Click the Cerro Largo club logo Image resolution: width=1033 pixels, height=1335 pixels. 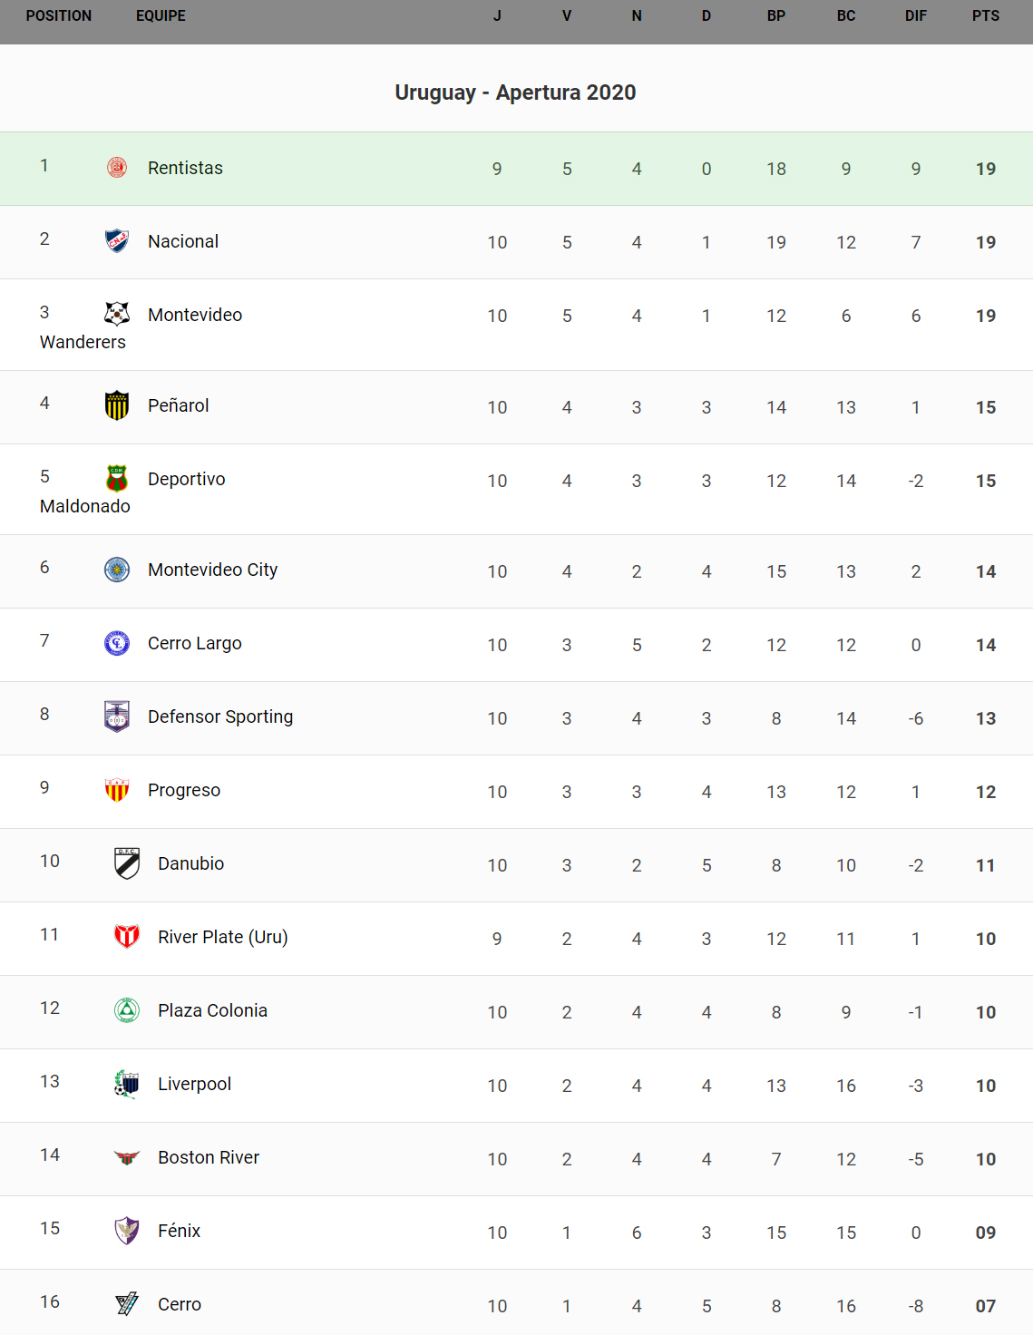[x=117, y=643]
